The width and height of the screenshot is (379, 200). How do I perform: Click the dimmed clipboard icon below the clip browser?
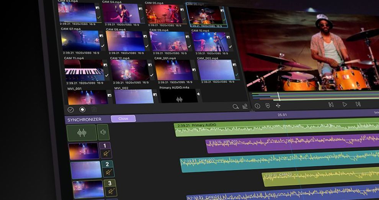pos(94,110)
